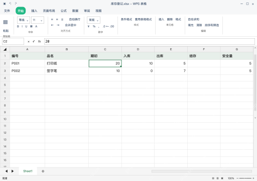Switch to the Formulas (公式) tab

pos(64,11)
